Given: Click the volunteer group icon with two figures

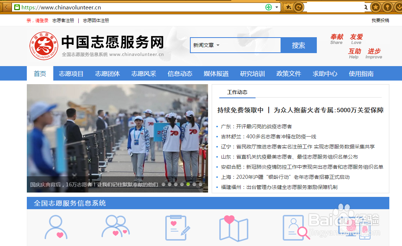Looking at the screenshot, I should (x=115, y=227).
